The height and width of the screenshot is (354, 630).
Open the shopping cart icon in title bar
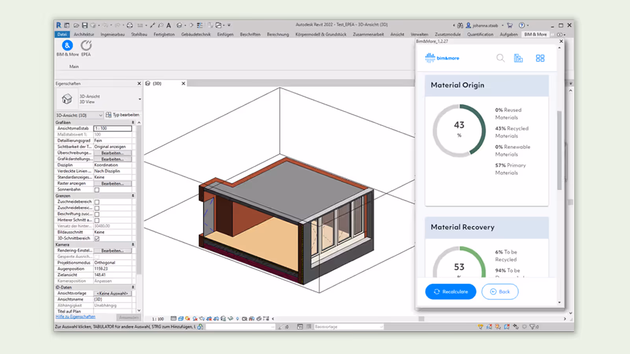pos(510,25)
